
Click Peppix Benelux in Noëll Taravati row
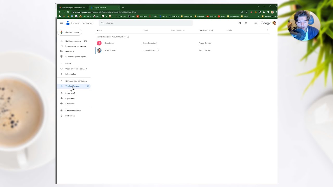[x=205, y=50]
